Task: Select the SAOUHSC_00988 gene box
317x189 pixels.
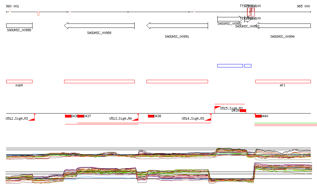Action: 19,26
